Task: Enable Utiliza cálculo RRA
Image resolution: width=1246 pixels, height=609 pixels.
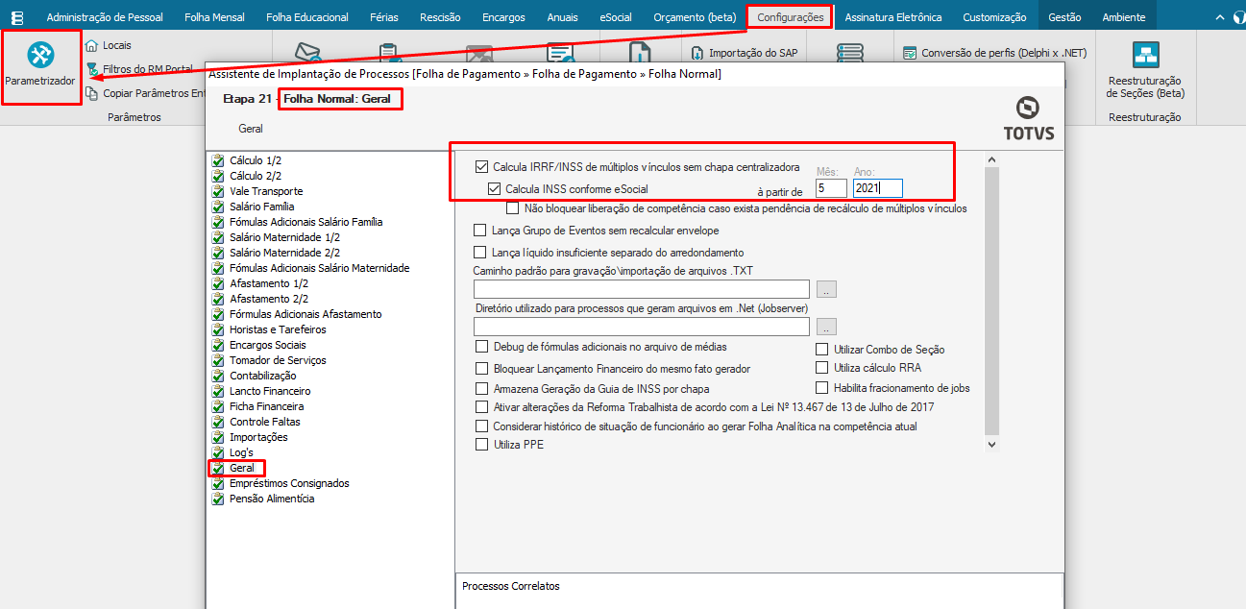Action: pos(822,368)
